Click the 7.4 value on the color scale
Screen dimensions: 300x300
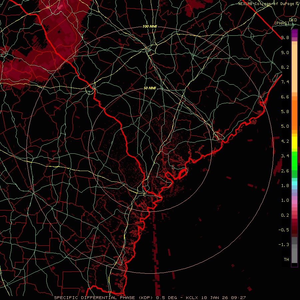pos(285,82)
